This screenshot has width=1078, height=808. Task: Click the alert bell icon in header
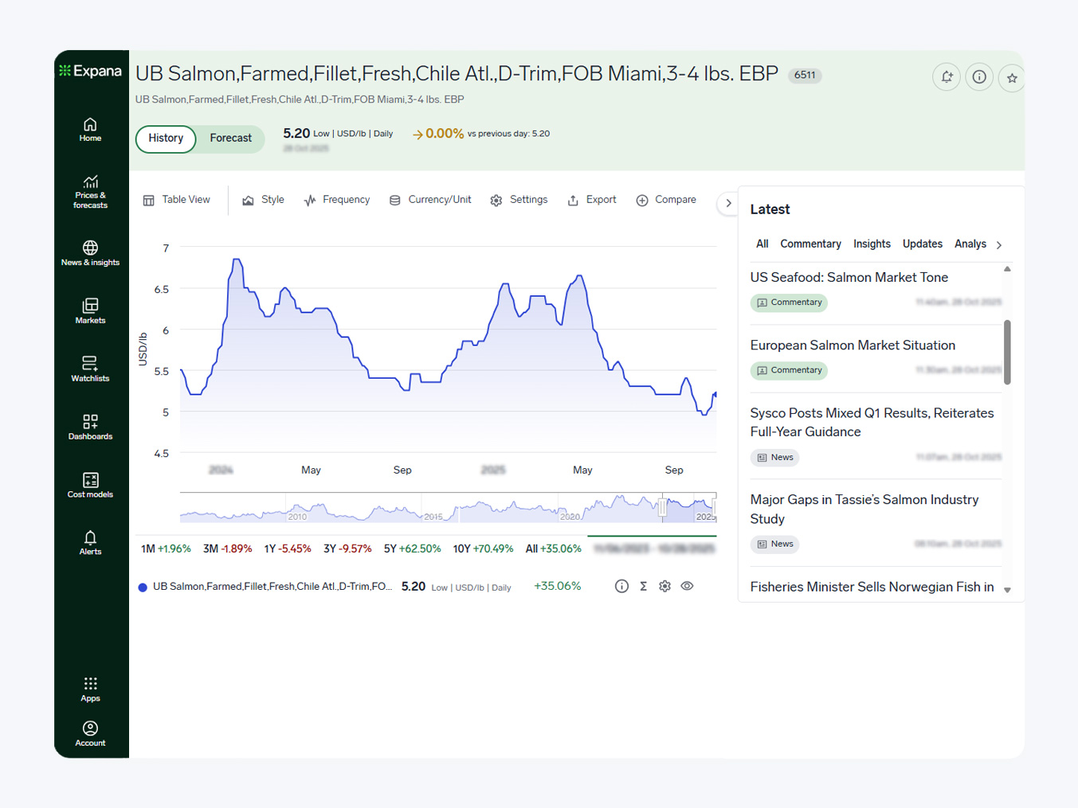[947, 77]
